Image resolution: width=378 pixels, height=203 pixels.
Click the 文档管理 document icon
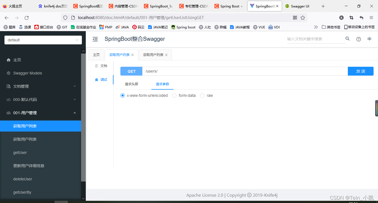click(x=9, y=86)
